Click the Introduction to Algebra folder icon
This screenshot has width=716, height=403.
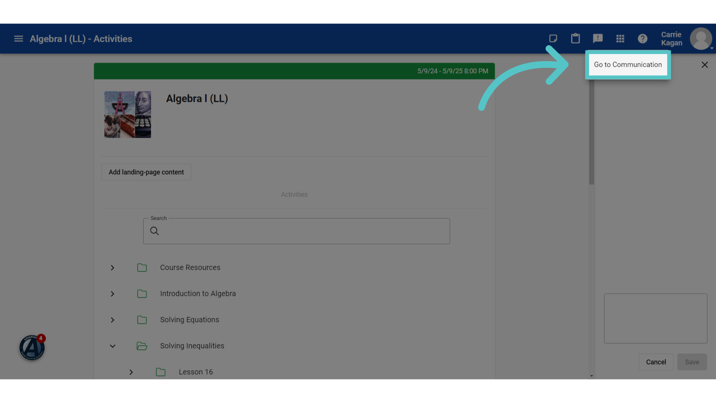pyautogui.click(x=142, y=294)
